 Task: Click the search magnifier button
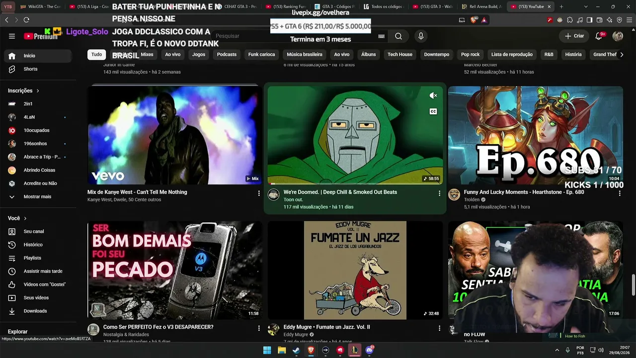[x=398, y=36]
